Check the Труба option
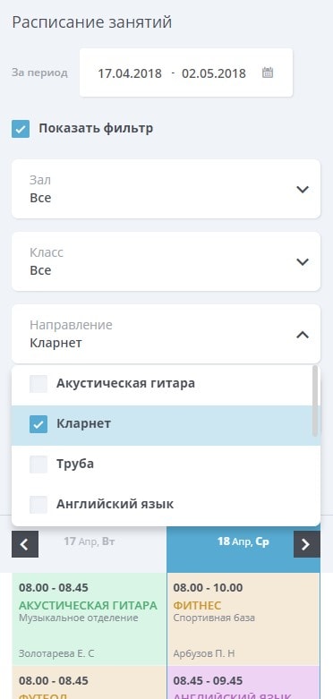 (x=38, y=465)
